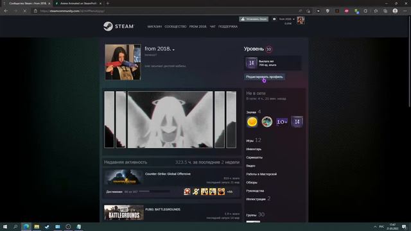Click the level 10 circle badge
The width and height of the screenshot is (411, 231).
(268, 49)
